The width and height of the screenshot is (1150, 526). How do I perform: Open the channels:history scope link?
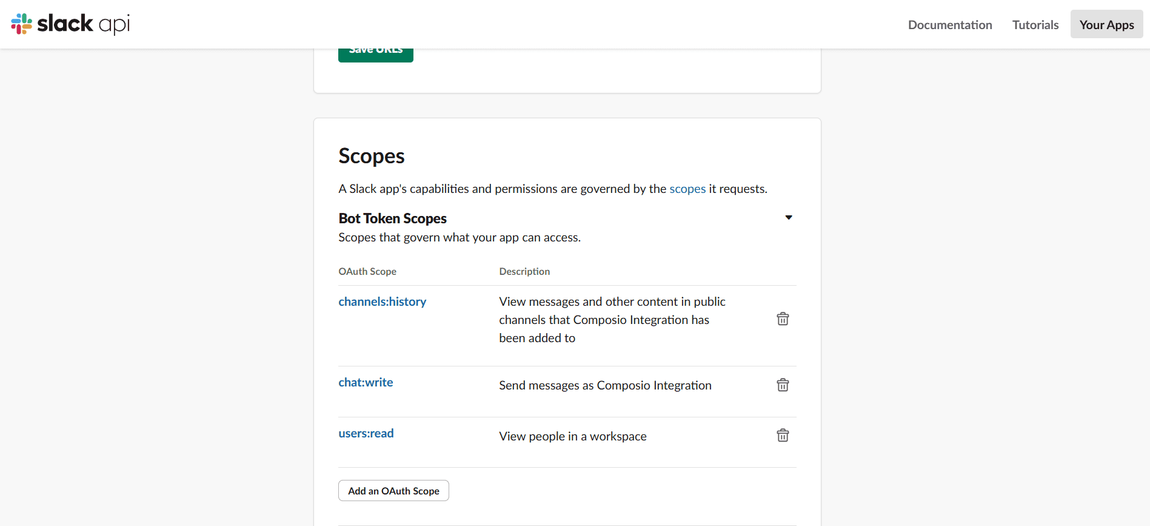coord(383,302)
